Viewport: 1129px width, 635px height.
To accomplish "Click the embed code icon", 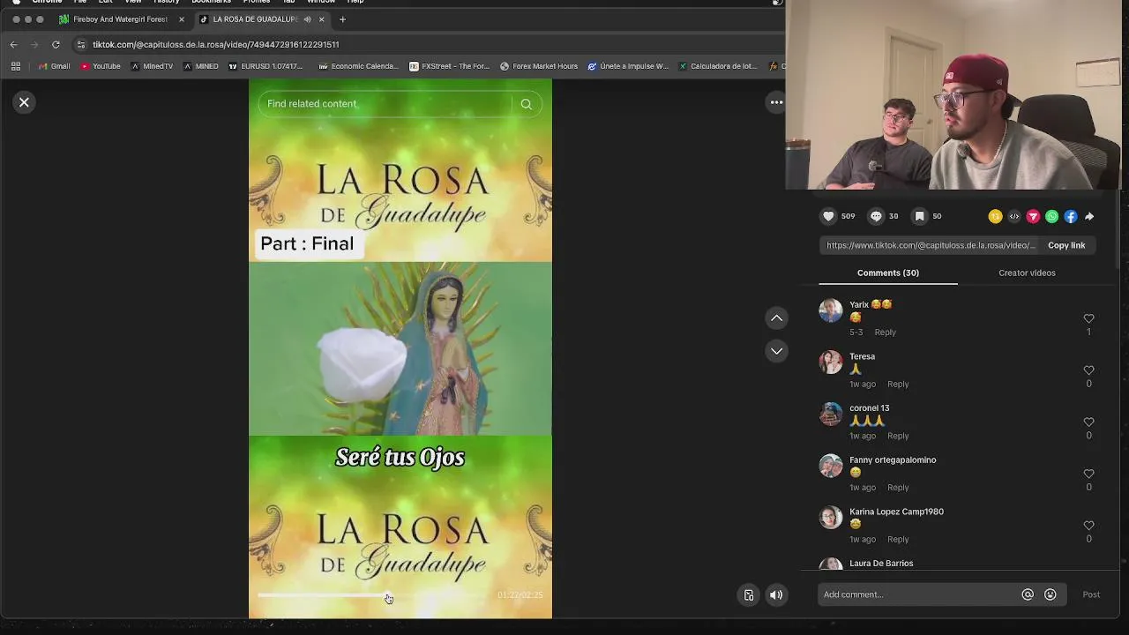I will [x=1014, y=216].
